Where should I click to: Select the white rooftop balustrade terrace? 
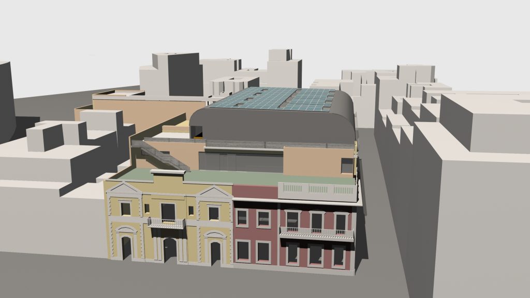point(317,190)
